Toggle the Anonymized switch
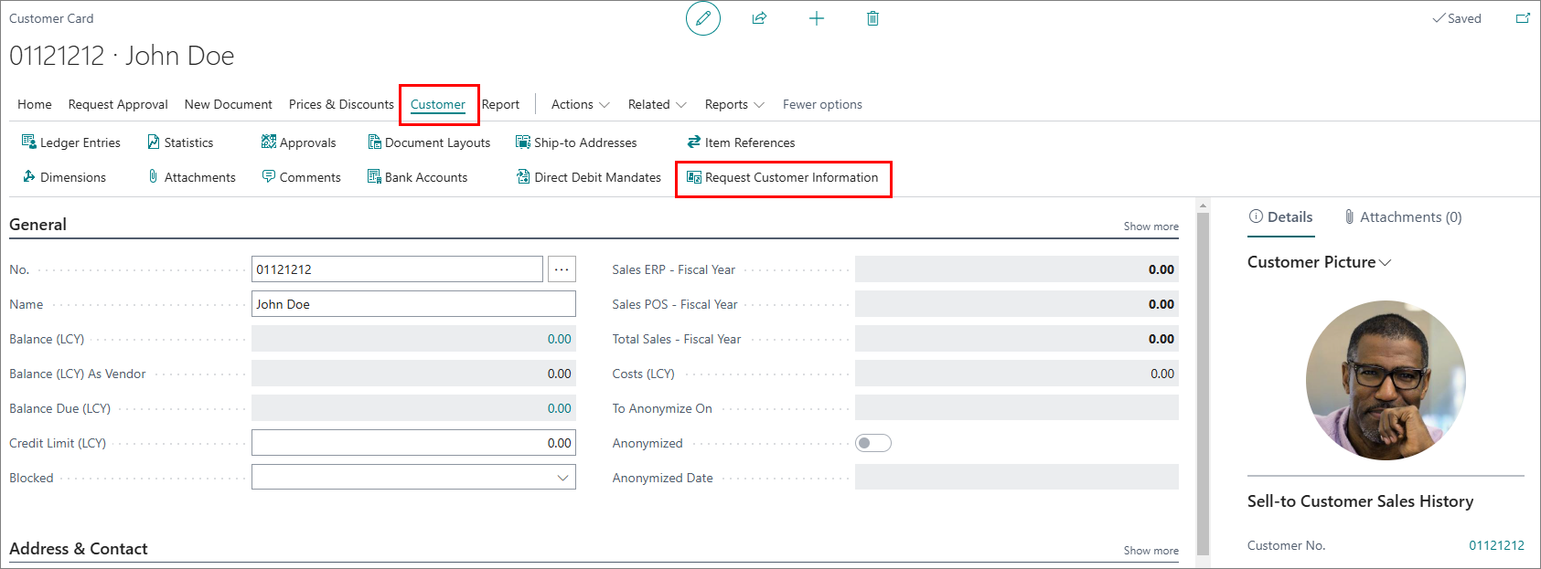This screenshot has height=569, width=1541. [x=872, y=443]
